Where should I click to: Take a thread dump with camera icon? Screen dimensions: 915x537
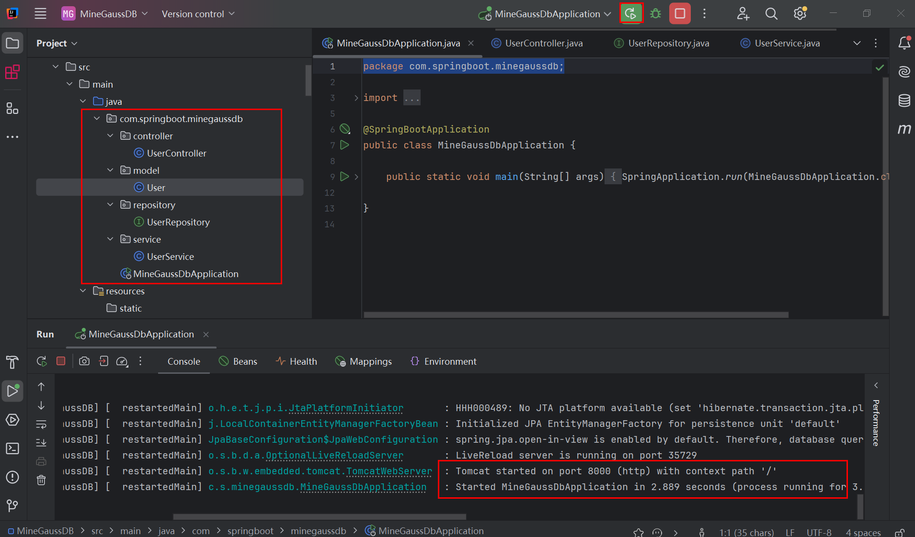click(x=84, y=361)
